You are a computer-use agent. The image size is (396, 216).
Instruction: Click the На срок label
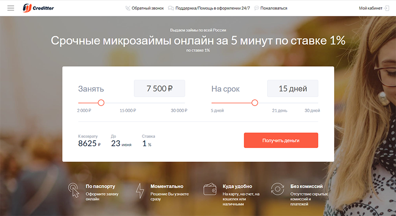(x=226, y=89)
